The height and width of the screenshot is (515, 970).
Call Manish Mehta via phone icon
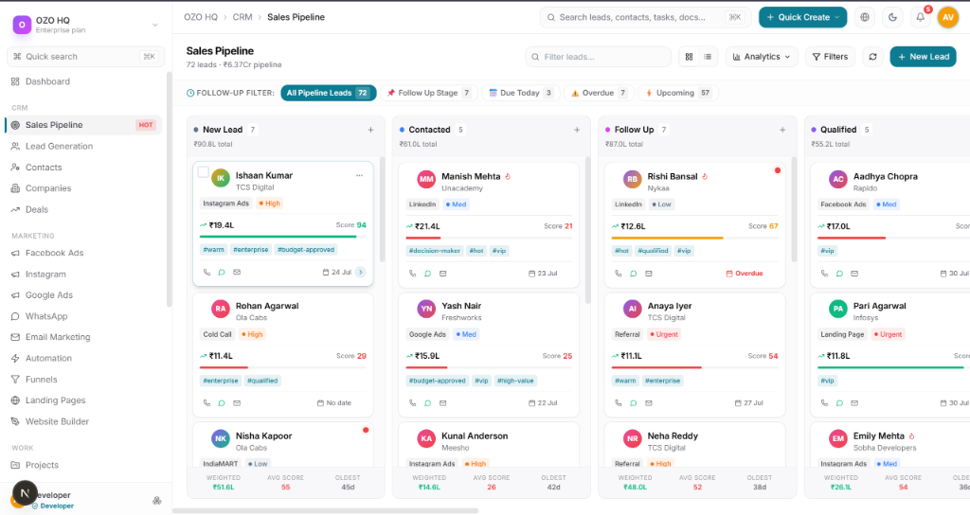(413, 274)
